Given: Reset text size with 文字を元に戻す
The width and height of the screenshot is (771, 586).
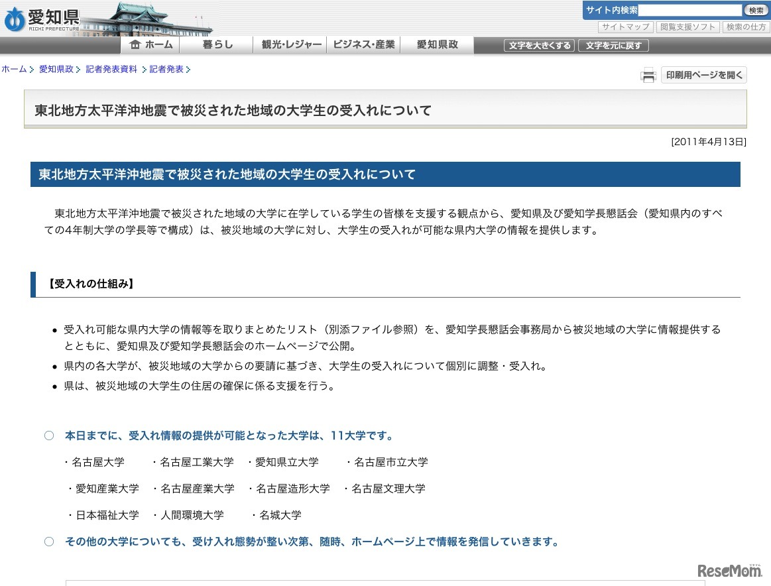Looking at the screenshot, I should tap(613, 45).
